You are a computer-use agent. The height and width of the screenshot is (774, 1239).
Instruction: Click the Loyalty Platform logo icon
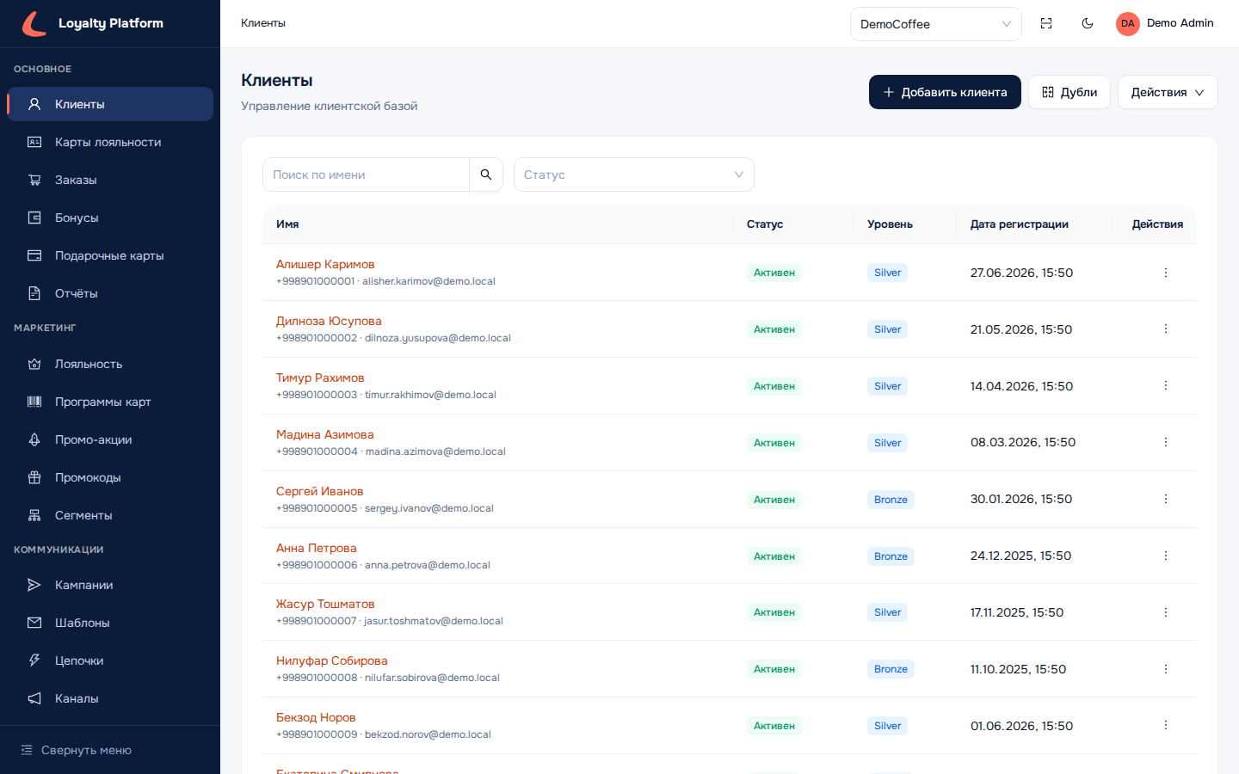pos(34,23)
